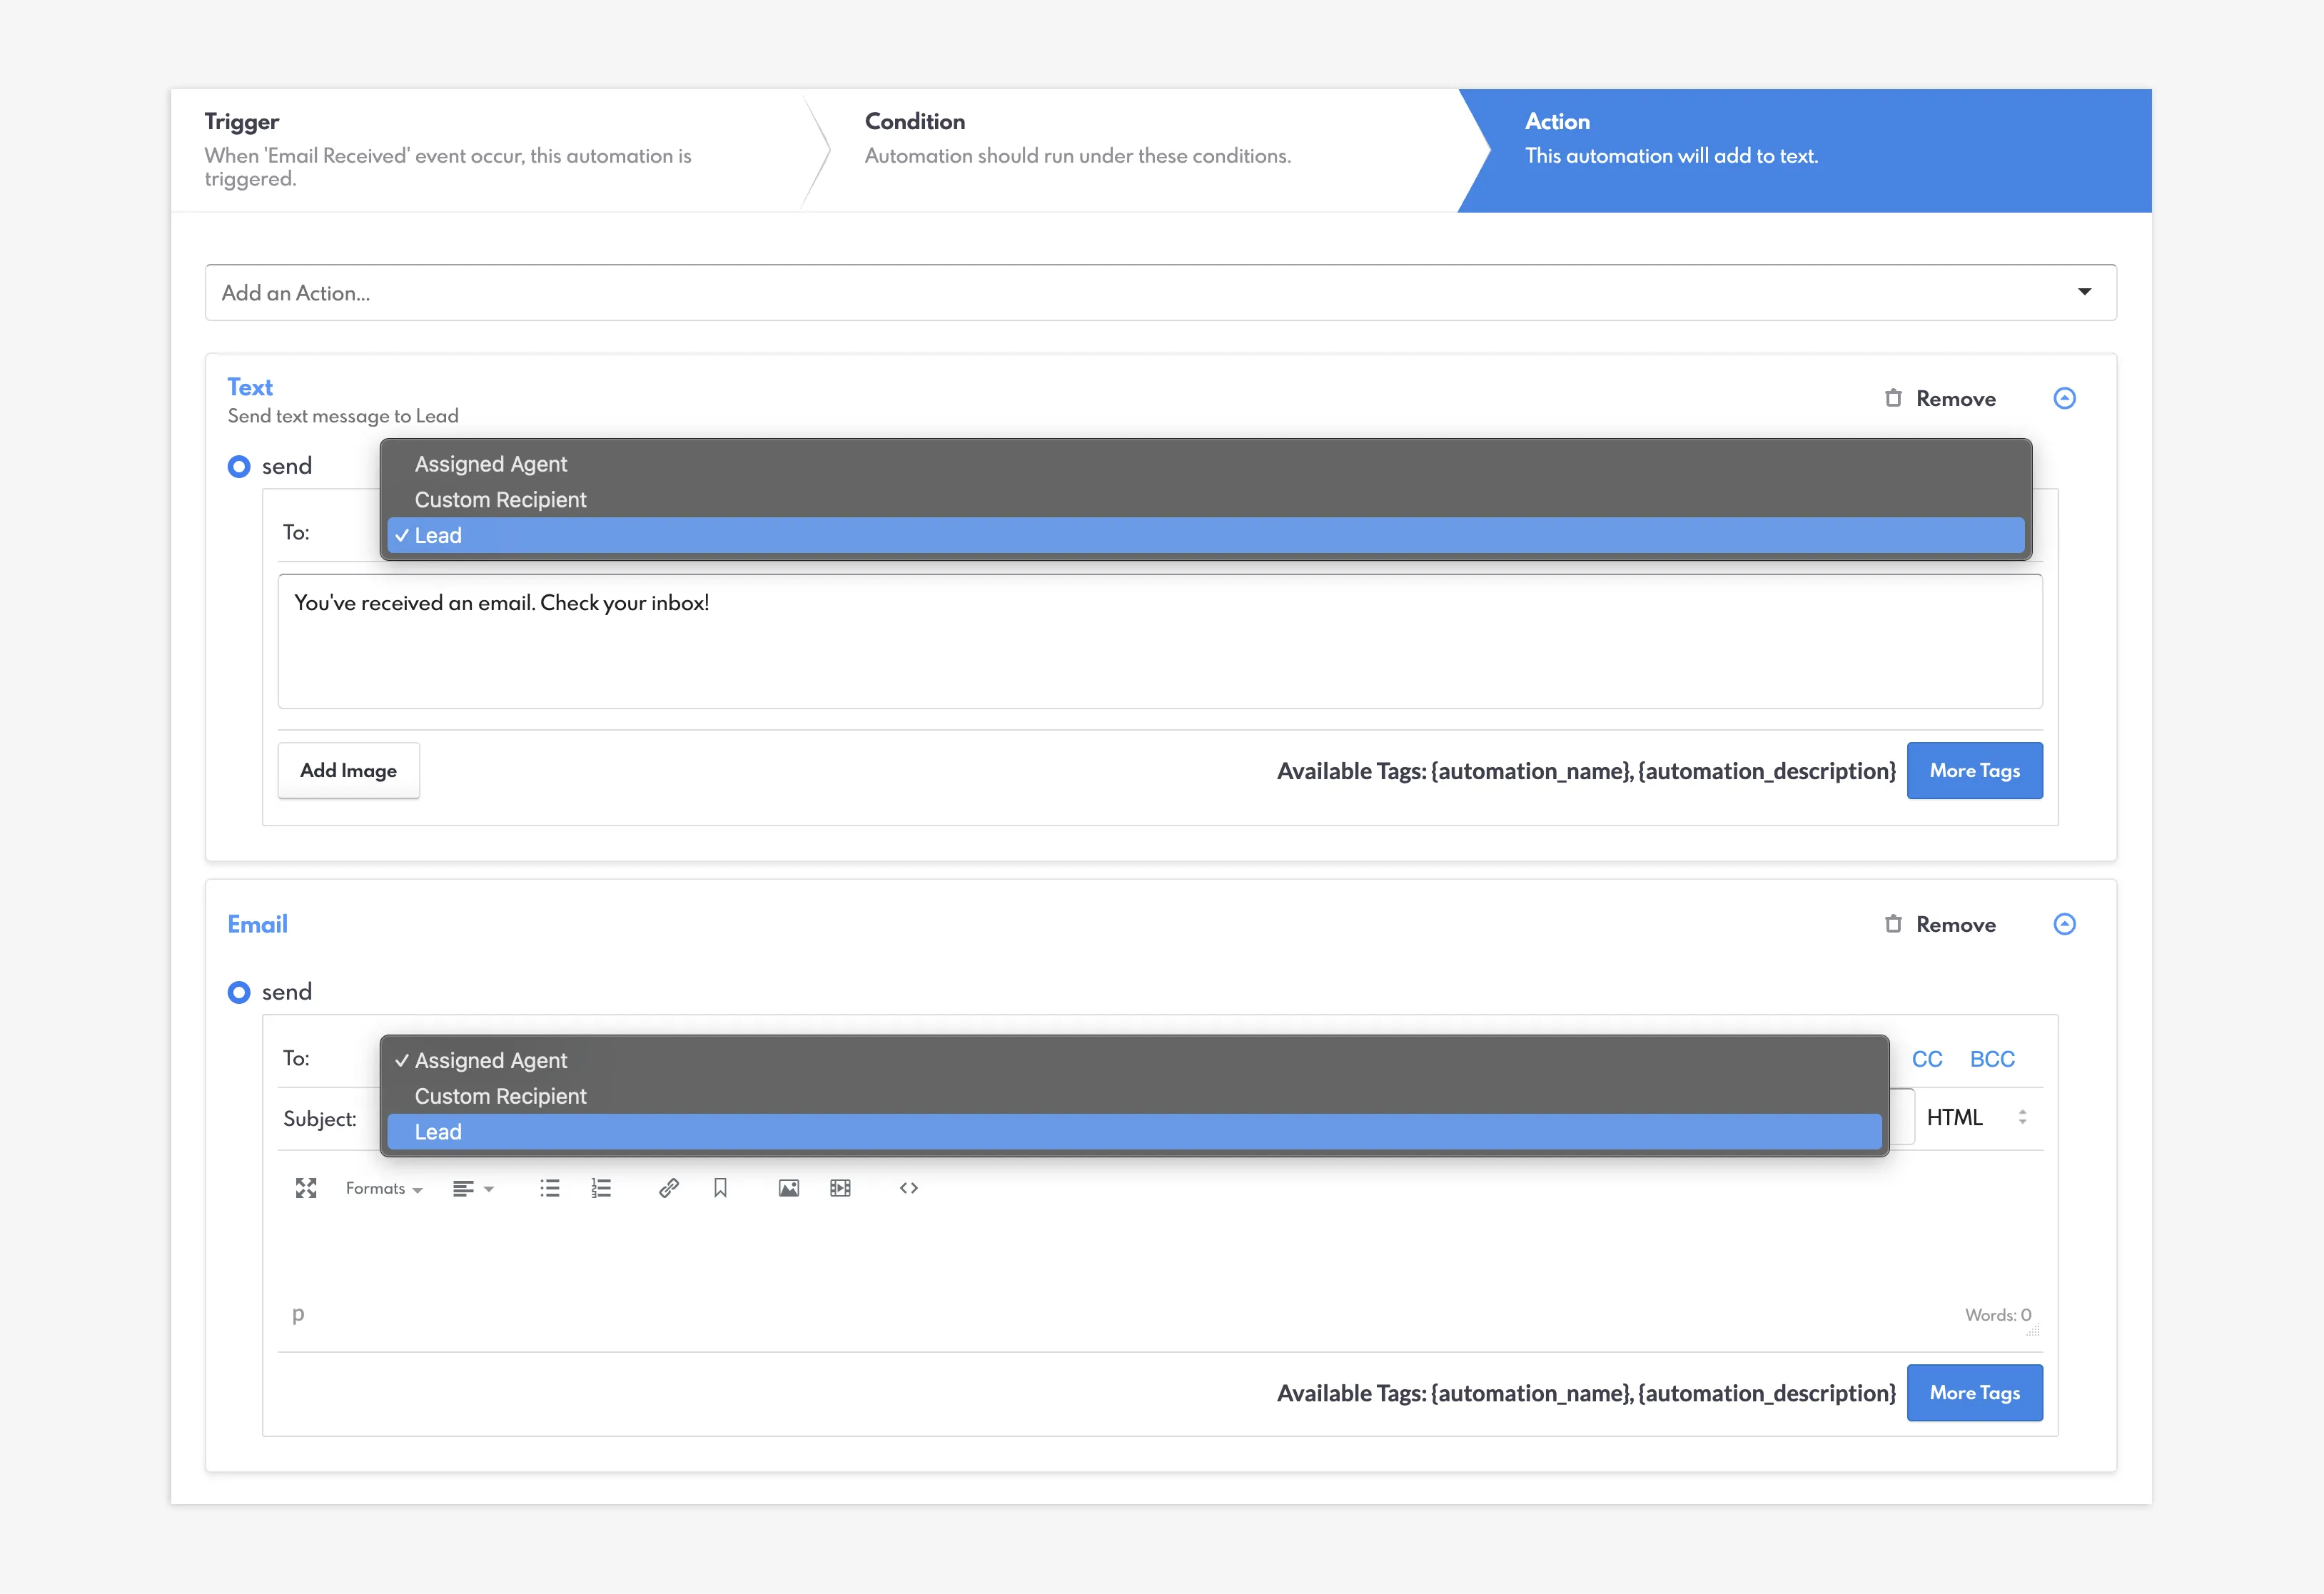The width and height of the screenshot is (2324, 1594).
Task: Choose Lead in Email recipient list
Action: tap(1134, 1132)
